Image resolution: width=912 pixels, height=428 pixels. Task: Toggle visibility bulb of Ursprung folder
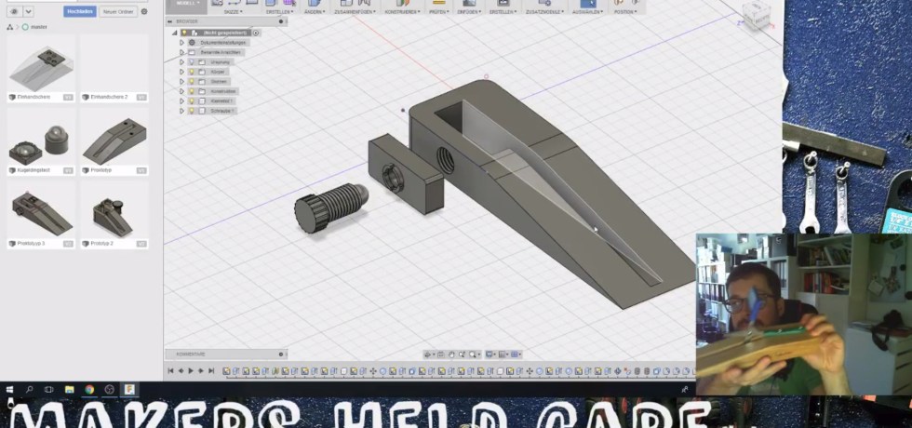[x=192, y=61]
